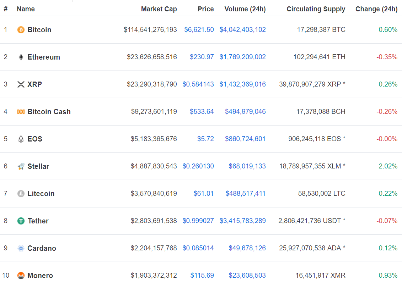Click Ethereum volume $1,769,209,002
This screenshot has width=402, height=283.
pyautogui.click(x=242, y=57)
